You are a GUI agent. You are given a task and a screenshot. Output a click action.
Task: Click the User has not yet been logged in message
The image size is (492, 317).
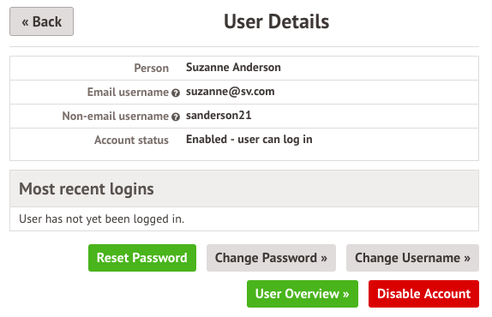point(101,218)
